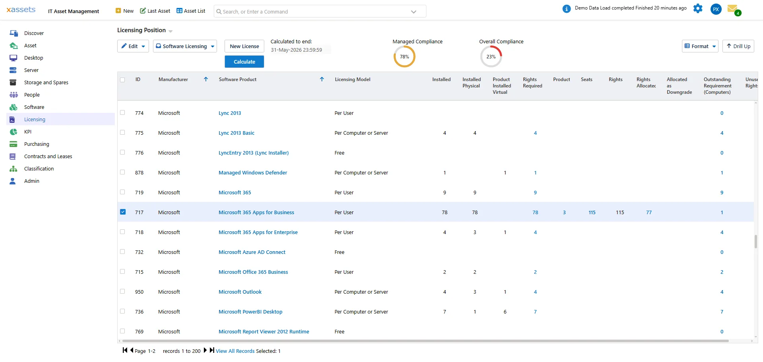Check the Managed Windows Defender row checkbox

(122, 172)
